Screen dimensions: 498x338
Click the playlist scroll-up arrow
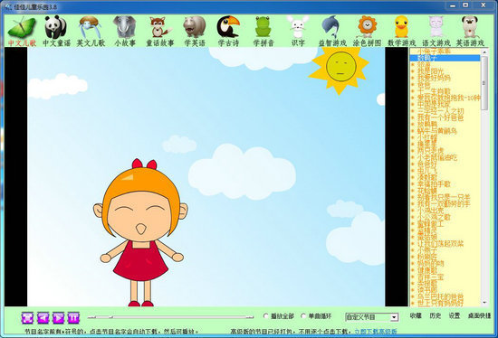click(484, 52)
